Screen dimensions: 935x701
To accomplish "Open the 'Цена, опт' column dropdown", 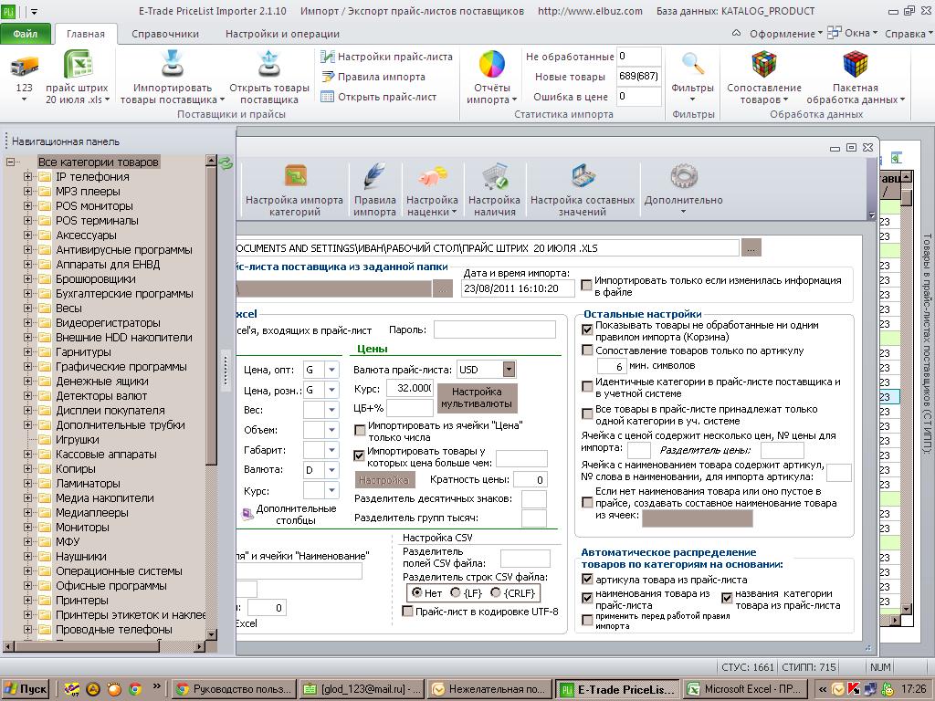I will click(x=332, y=370).
